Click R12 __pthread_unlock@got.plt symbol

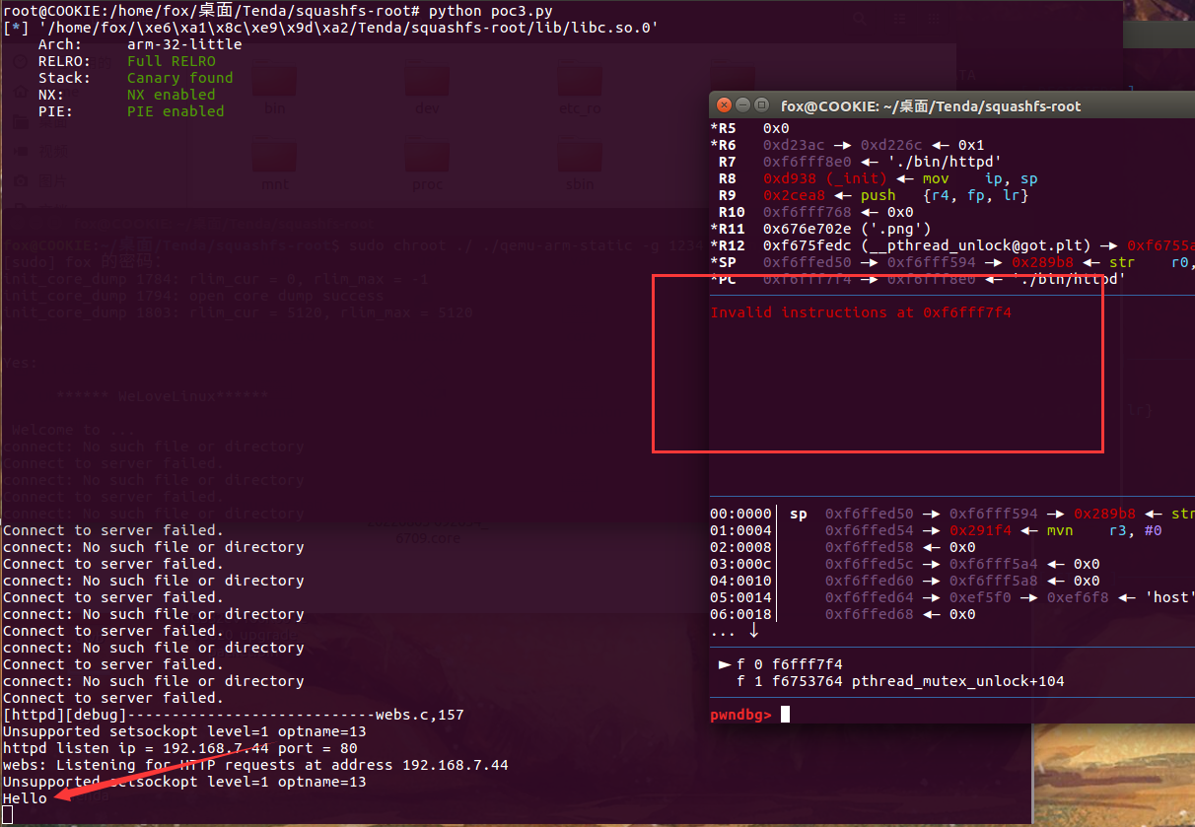coord(978,245)
